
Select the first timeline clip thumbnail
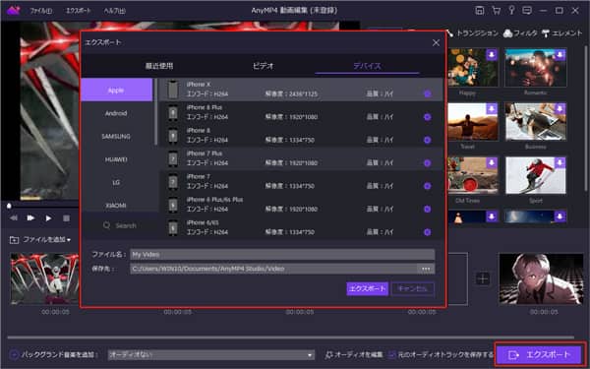44,278
